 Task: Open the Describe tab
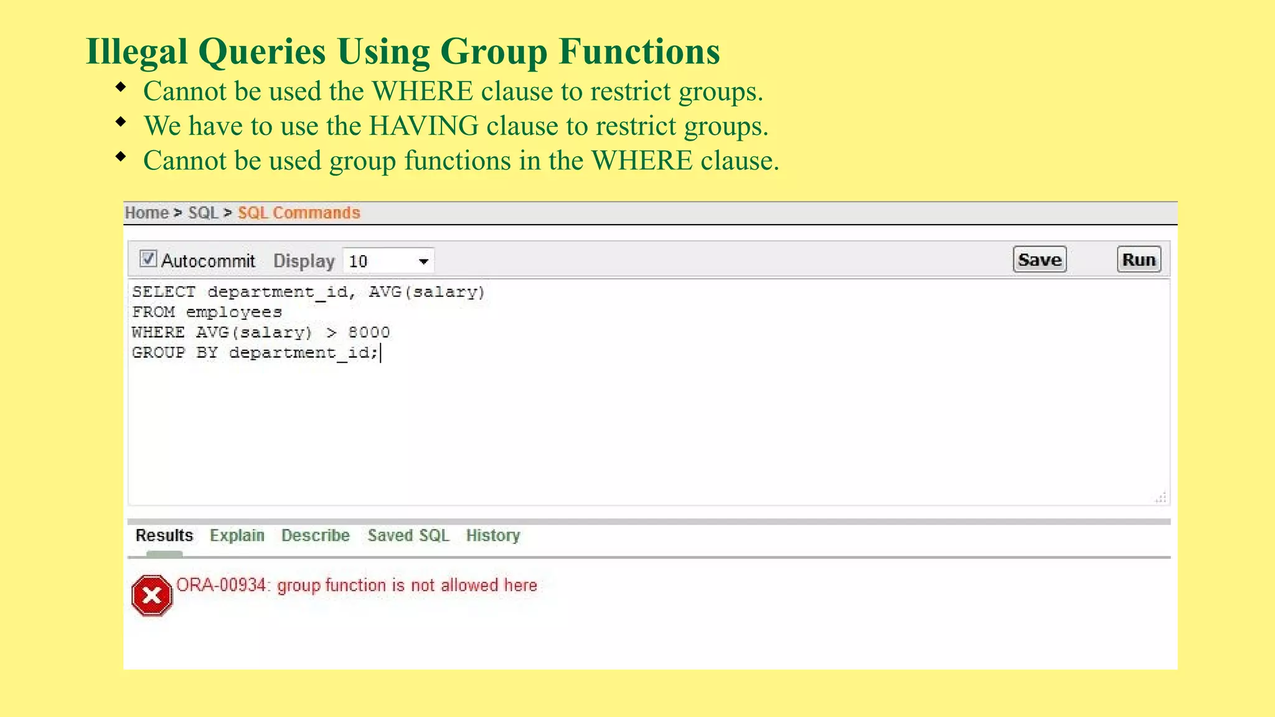pyautogui.click(x=316, y=535)
